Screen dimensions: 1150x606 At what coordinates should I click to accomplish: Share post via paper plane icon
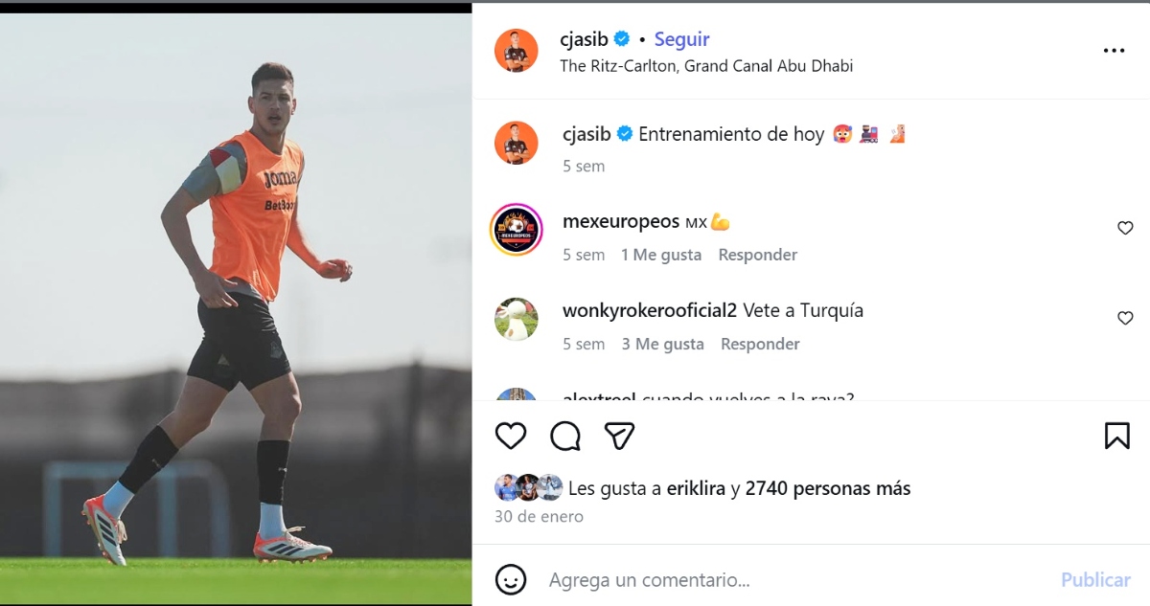(x=620, y=436)
